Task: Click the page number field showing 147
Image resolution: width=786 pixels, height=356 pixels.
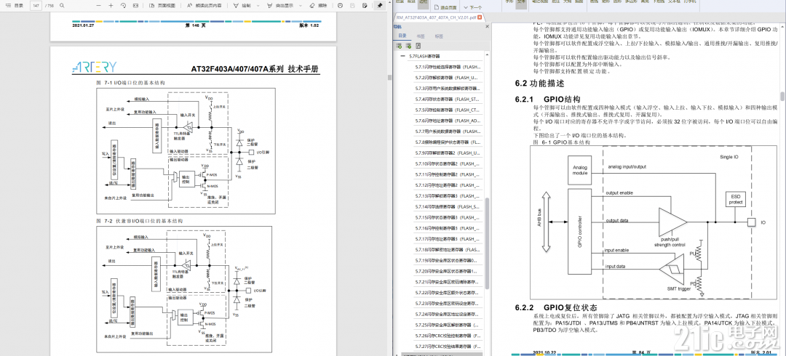Action: pos(36,6)
